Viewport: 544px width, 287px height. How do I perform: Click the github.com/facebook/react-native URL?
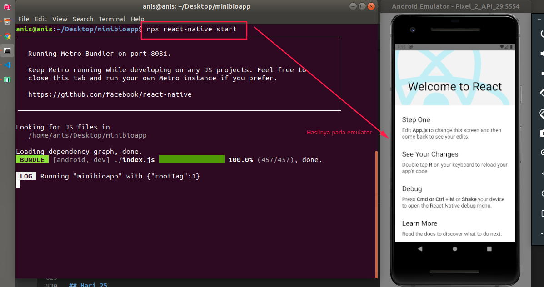click(x=110, y=94)
